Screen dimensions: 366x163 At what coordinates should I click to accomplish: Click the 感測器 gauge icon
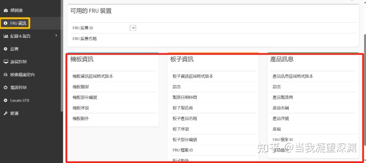click(x=6, y=10)
